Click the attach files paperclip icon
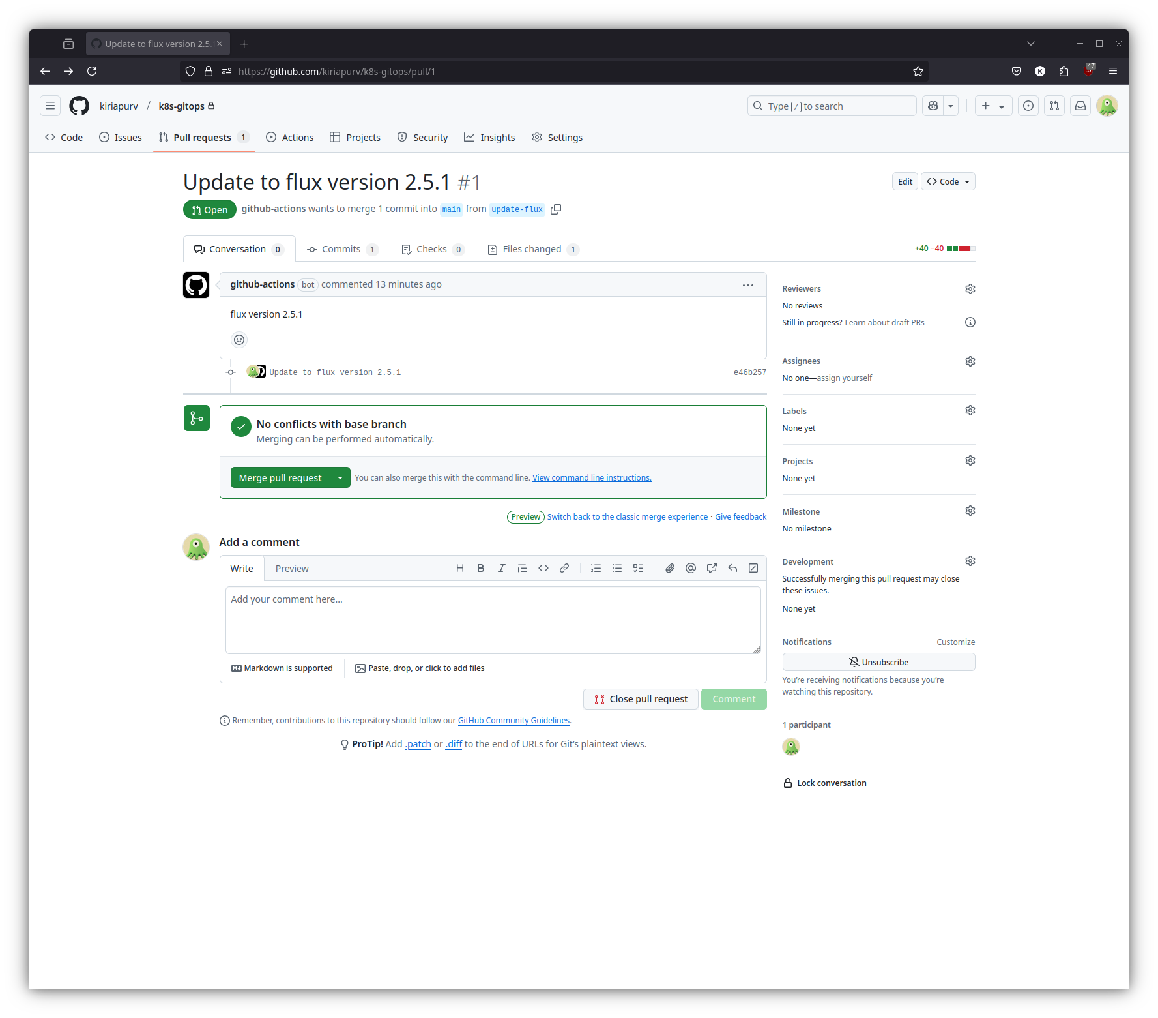This screenshot has height=1018, width=1158. (x=669, y=568)
